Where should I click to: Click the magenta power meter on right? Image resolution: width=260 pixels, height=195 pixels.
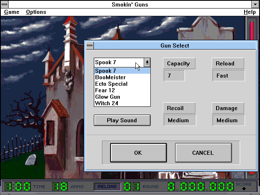[x=252, y=31]
